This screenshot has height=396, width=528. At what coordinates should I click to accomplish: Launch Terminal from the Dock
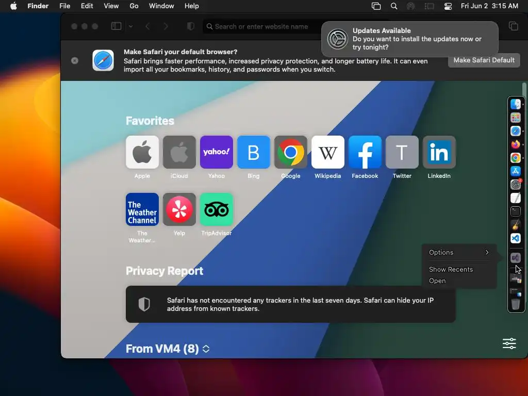click(515, 211)
